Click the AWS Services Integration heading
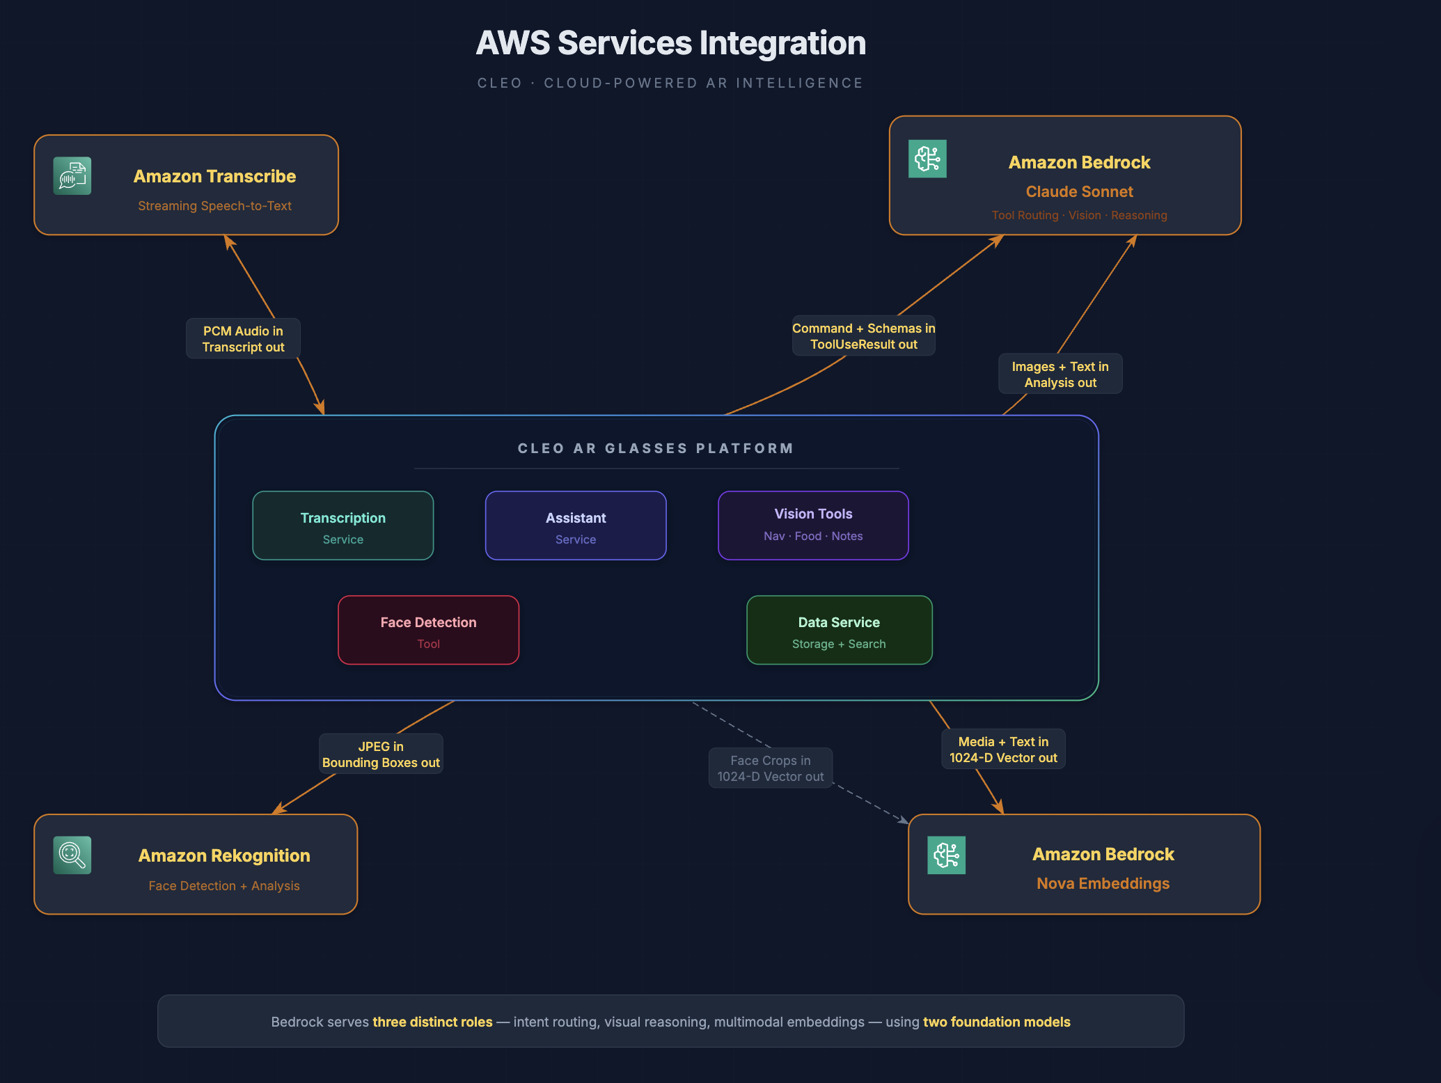Screen dimensions: 1441x1083 click(x=670, y=43)
